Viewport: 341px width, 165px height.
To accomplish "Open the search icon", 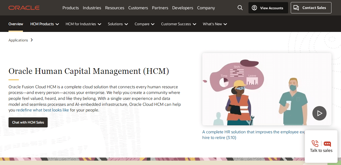I will pyautogui.click(x=240, y=8).
